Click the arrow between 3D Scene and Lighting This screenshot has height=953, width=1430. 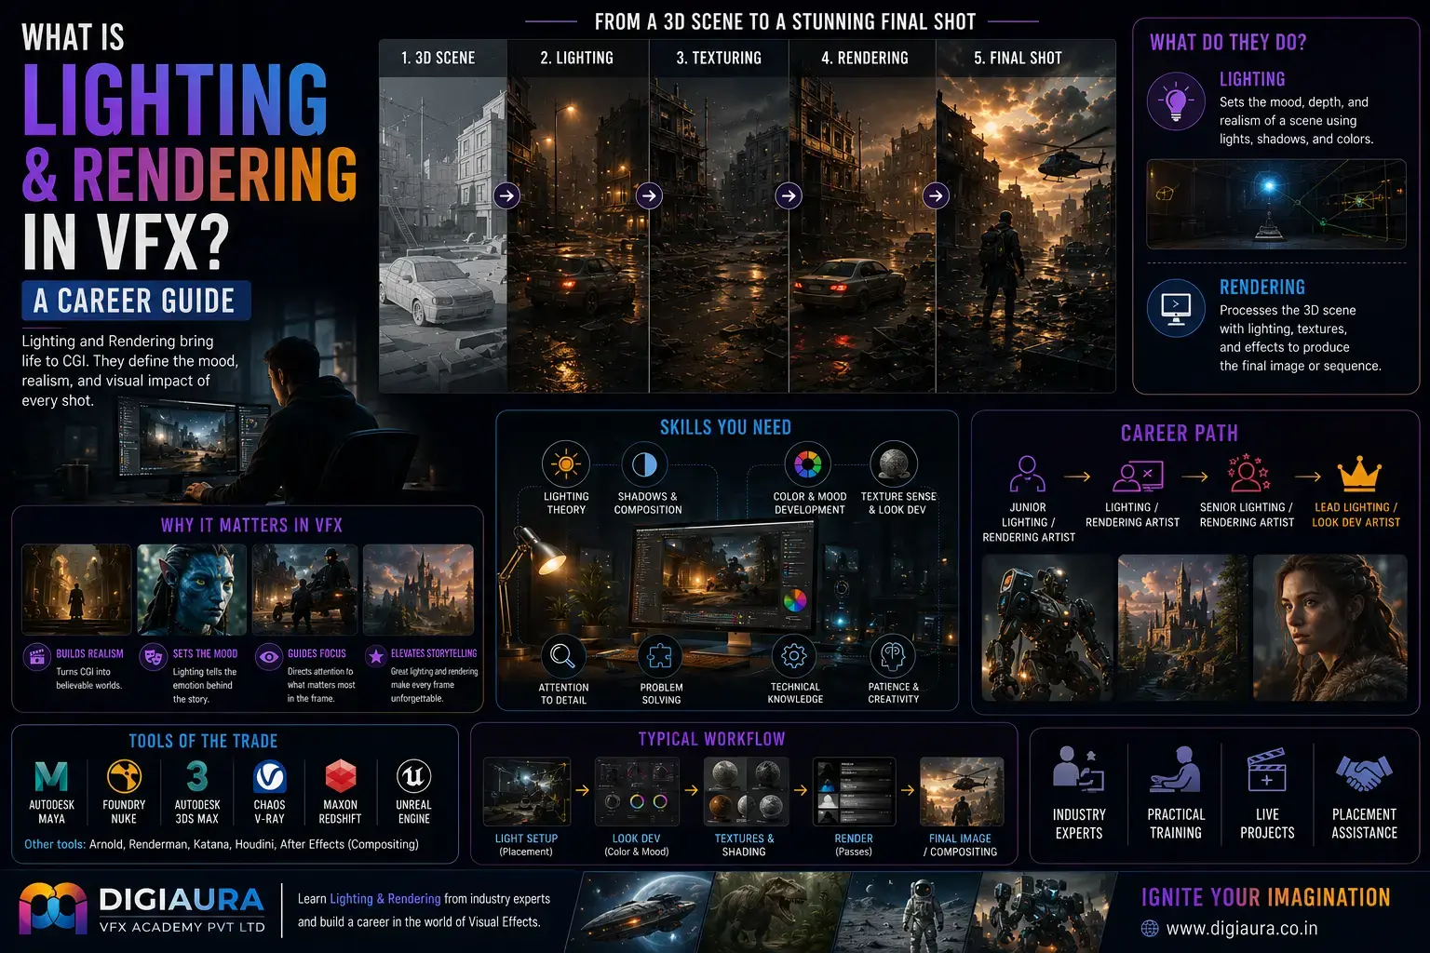[x=506, y=195]
